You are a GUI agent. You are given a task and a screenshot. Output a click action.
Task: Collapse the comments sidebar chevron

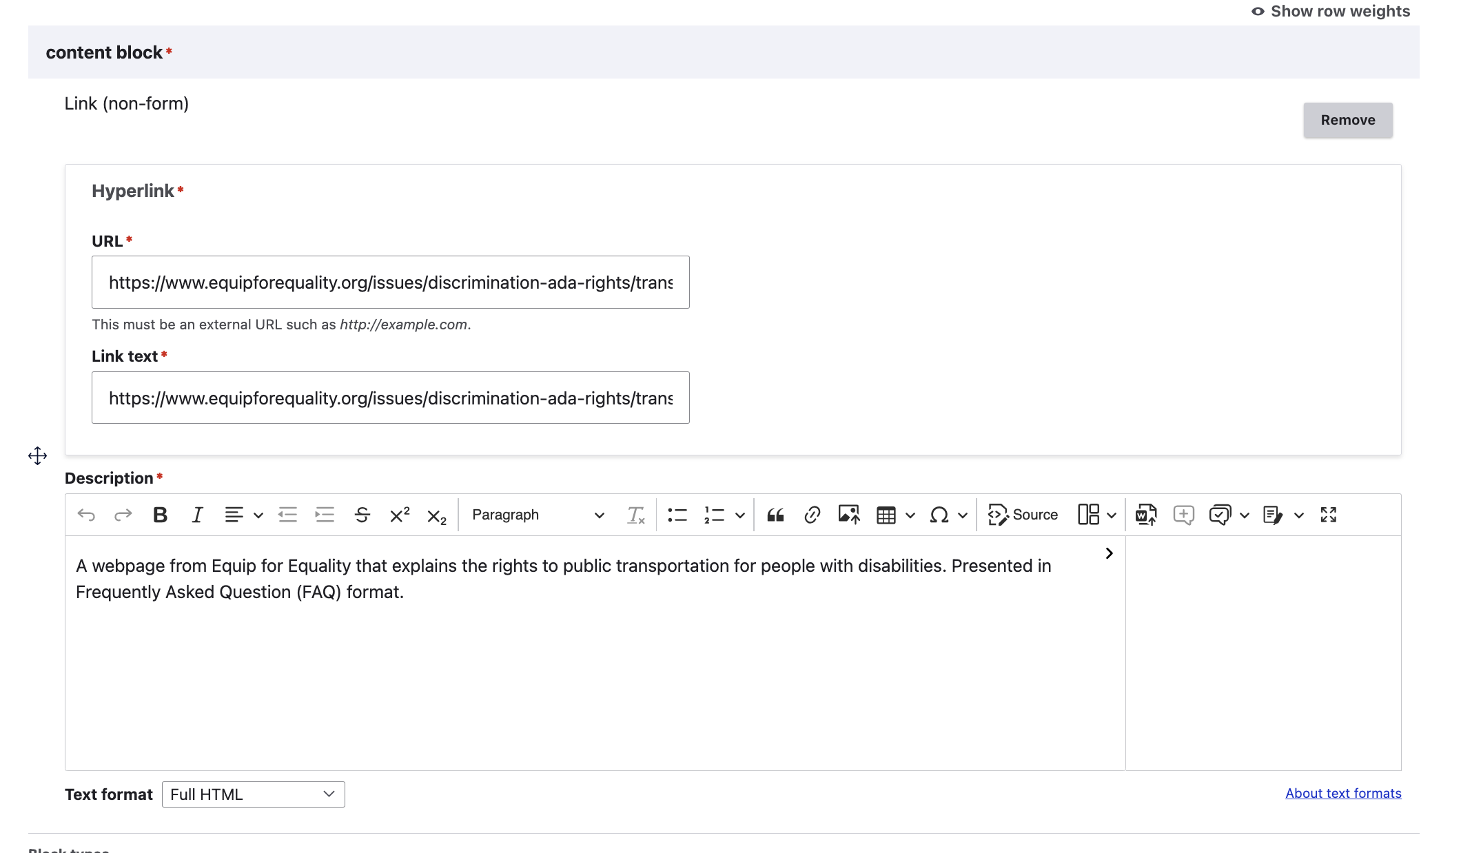[1110, 553]
